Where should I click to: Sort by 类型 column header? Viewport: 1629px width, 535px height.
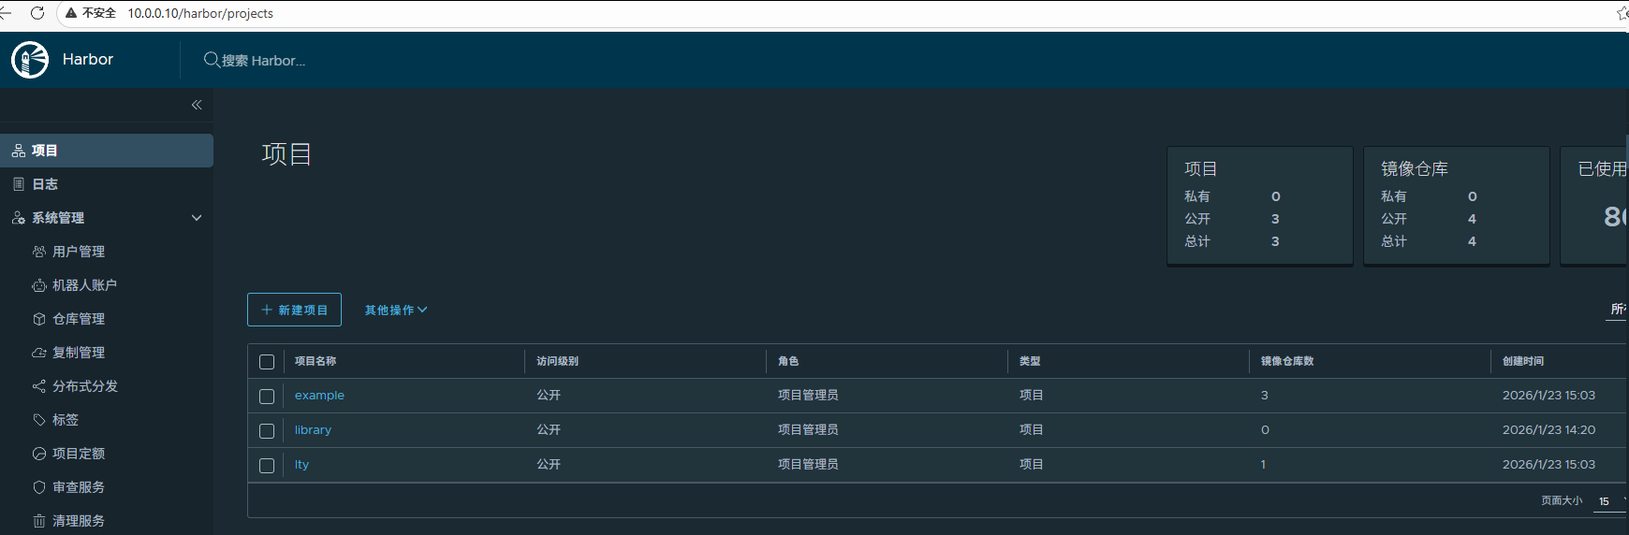(1030, 361)
